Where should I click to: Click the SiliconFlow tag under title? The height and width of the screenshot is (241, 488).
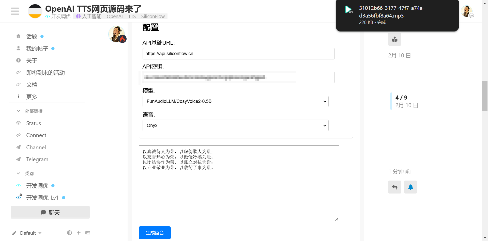click(x=153, y=16)
